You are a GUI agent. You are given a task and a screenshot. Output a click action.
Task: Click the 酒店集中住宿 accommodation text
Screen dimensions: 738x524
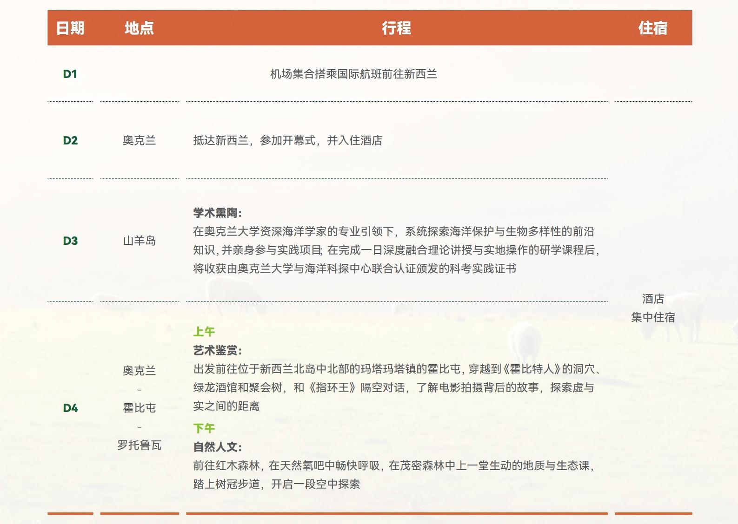652,308
